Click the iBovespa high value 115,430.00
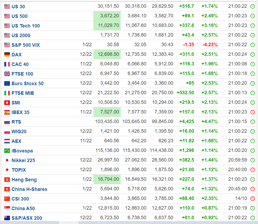Image resolution: width=258 pixels, height=224 pixels. coord(134,151)
